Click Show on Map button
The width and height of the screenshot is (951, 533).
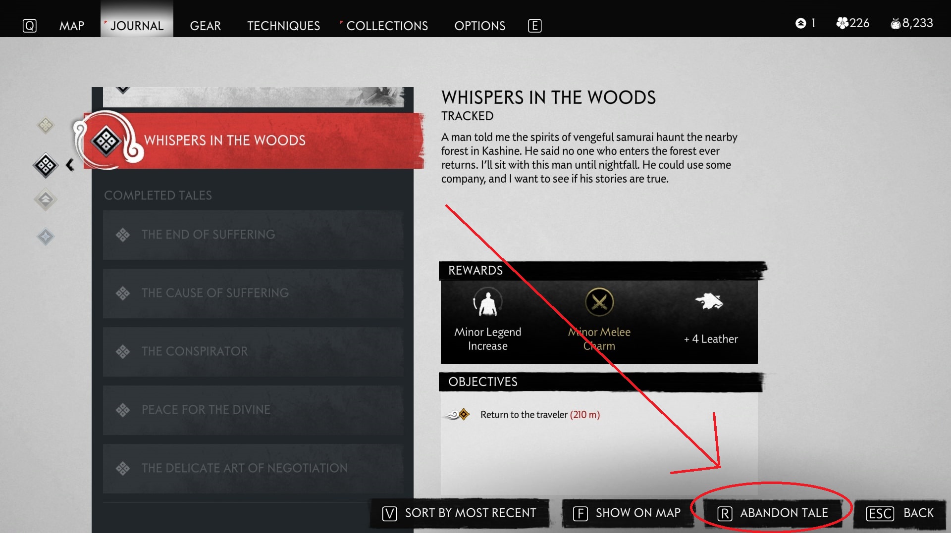[627, 513]
